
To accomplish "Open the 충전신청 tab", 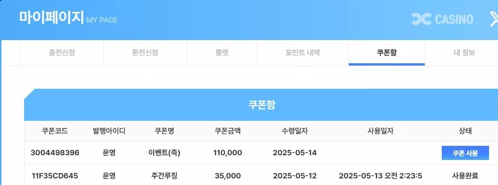I will click(62, 53).
